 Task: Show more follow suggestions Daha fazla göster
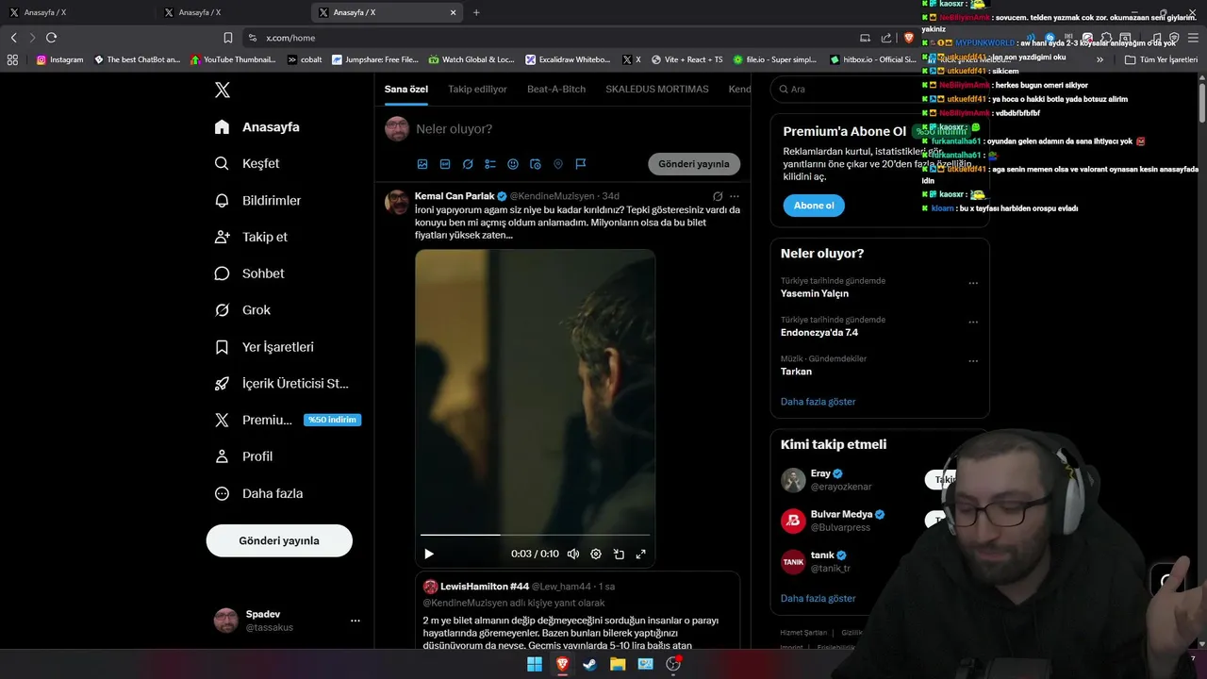818,598
